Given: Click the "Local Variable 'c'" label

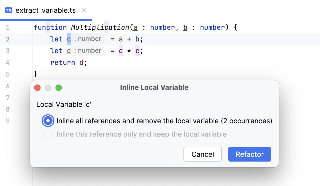Looking at the screenshot, I should pyautogui.click(x=64, y=104).
